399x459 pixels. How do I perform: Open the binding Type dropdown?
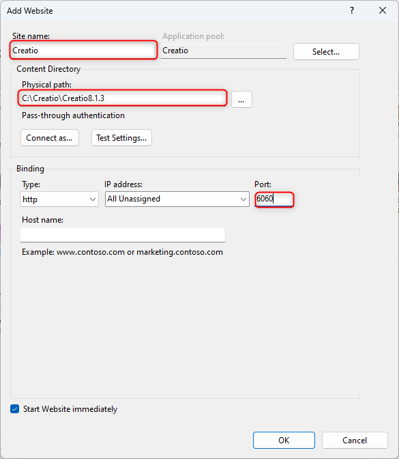(59, 199)
